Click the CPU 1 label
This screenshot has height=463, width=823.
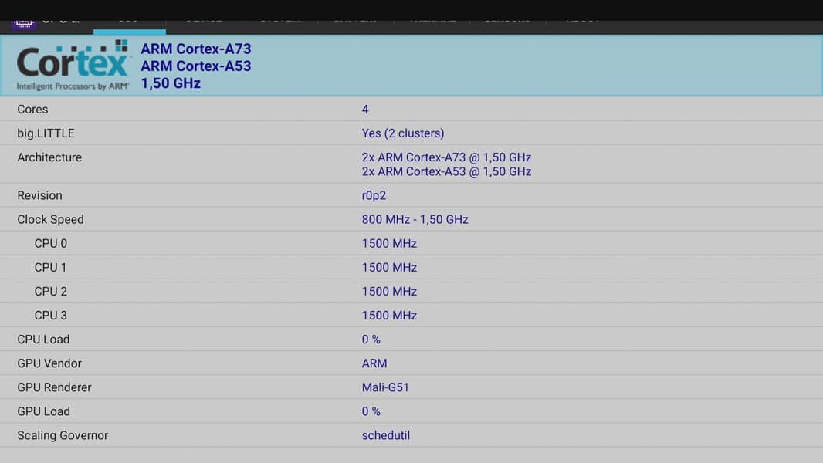click(50, 268)
